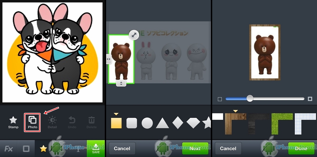Viewport: 317px width, 157px height.
Task: Select the brown bear inside crop box
Action: click(121, 61)
